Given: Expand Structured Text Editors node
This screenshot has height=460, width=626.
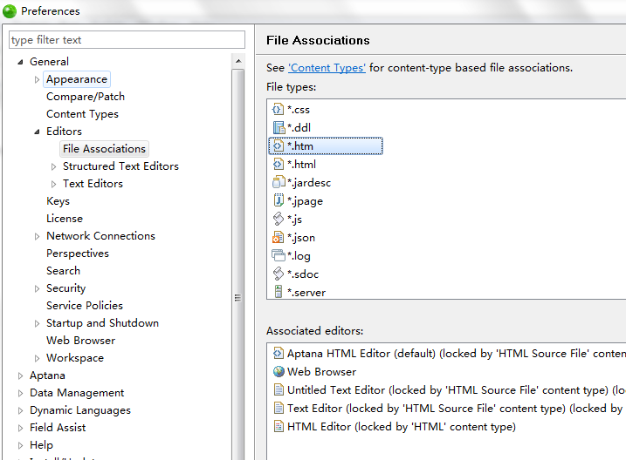Looking at the screenshot, I should [x=53, y=166].
